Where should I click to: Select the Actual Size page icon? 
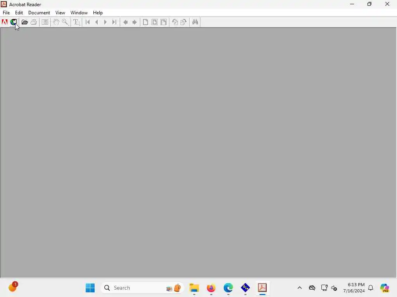click(x=146, y=22)
